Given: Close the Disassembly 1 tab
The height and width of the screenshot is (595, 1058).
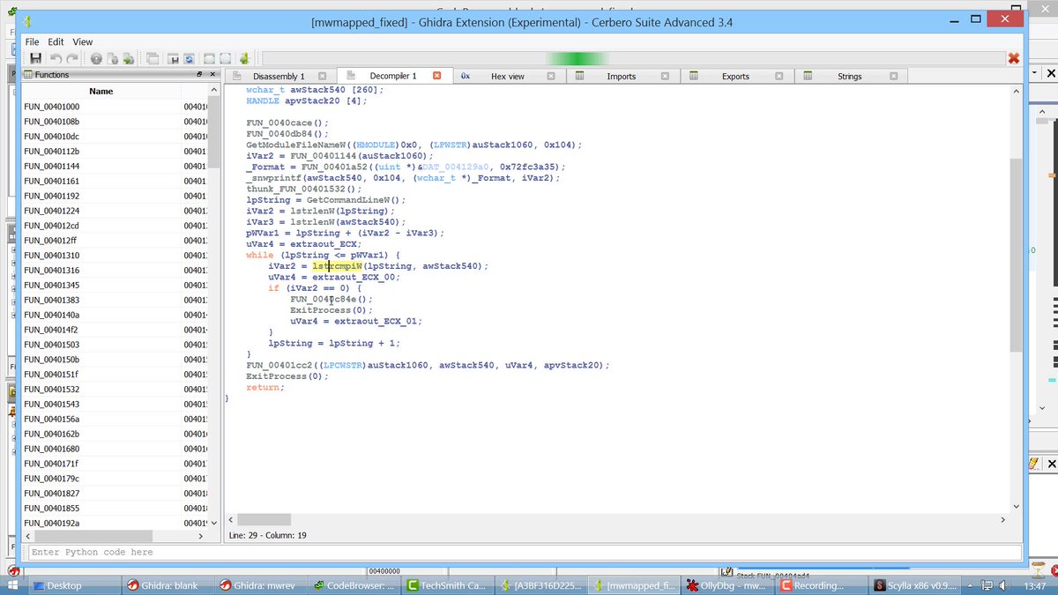Looking at the screenshot, I should point(323,76).
